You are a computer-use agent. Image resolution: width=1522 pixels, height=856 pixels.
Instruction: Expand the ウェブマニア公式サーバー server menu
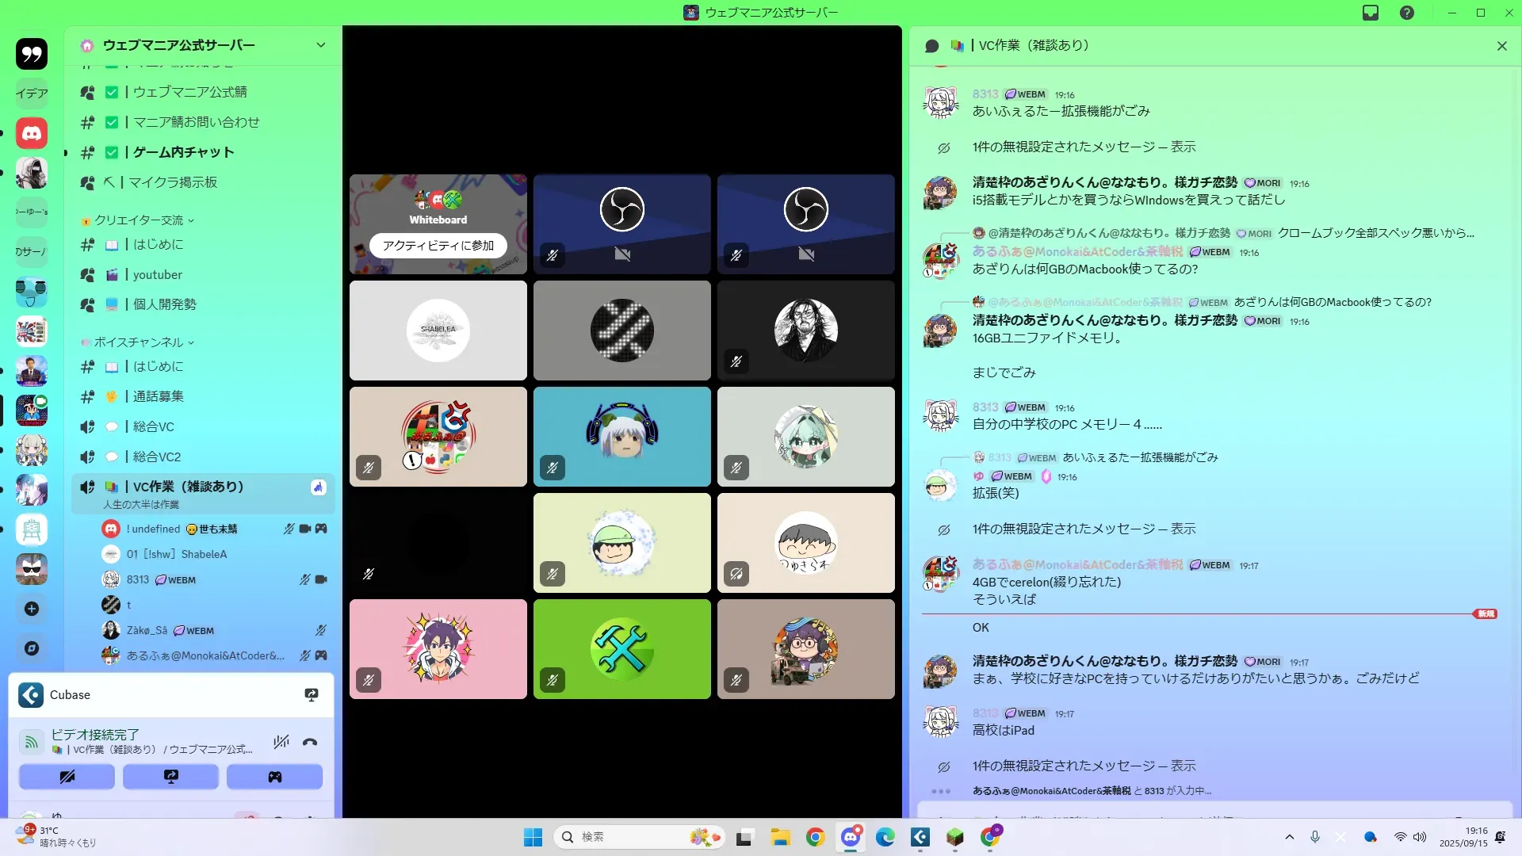pos(320,45)
